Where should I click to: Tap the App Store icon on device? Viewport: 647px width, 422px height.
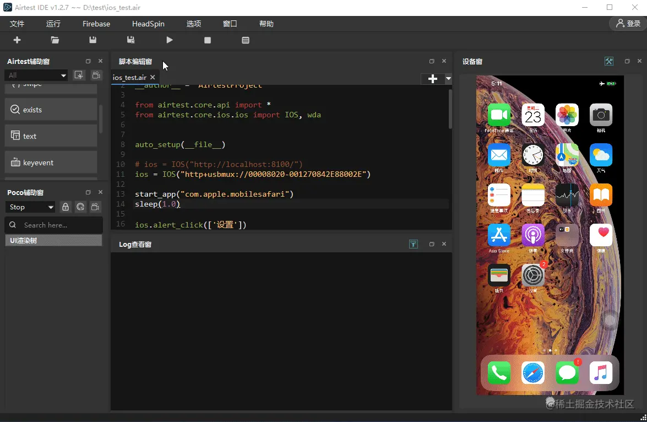[499, 235]
